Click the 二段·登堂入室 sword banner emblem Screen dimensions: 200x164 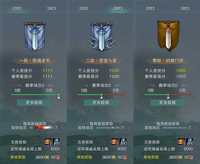pyautogui.click(x=101, y=37)
